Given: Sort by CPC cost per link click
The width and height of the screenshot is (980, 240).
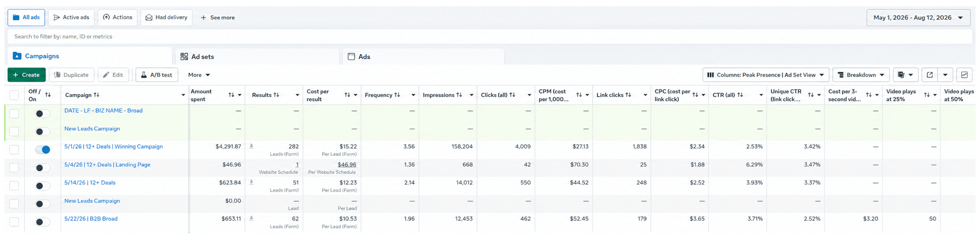Looking at the screenshot, I should click(695, 95).
